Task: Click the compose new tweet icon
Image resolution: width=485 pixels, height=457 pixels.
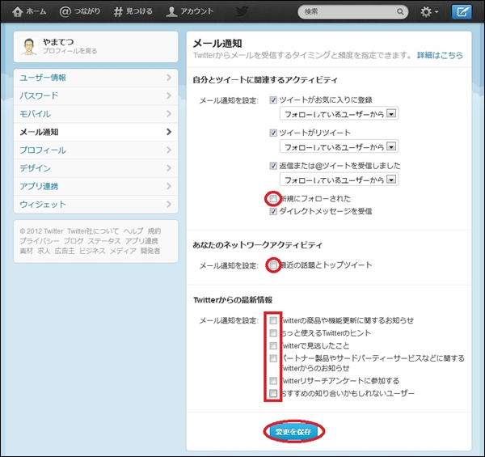Action: pos(462,12)
